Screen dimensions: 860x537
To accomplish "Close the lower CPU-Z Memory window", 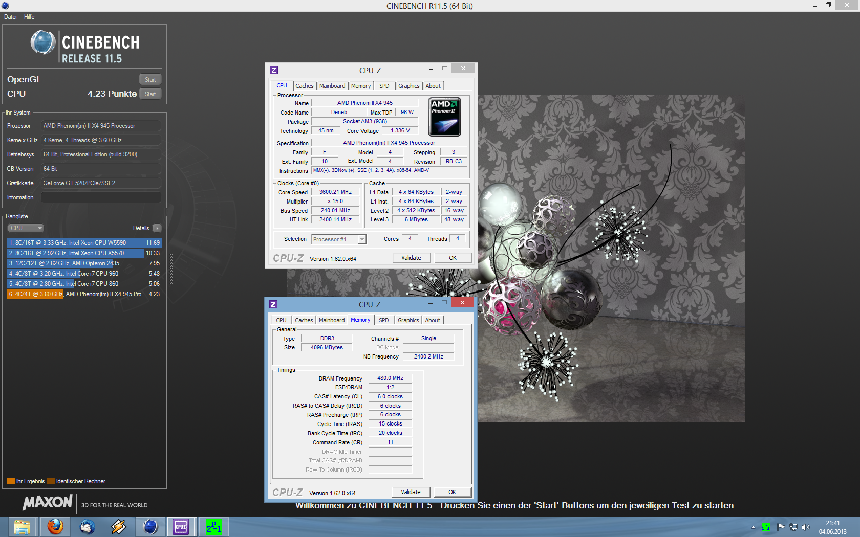I will tap(462, 303).
